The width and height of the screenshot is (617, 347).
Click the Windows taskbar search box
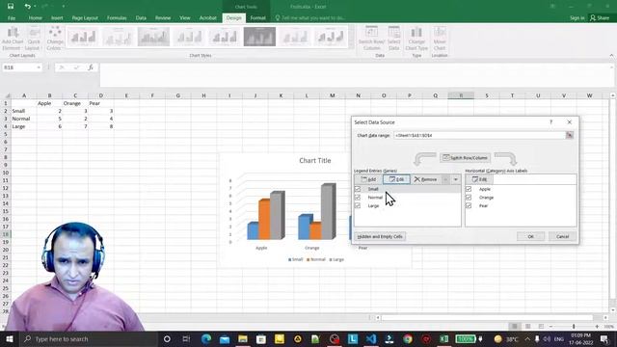click(89, 338)
